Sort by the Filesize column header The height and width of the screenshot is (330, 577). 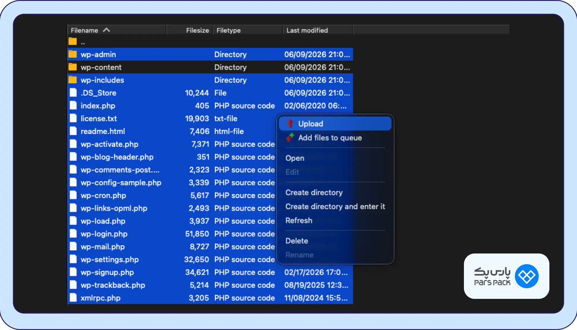click(x=190, y=30)
